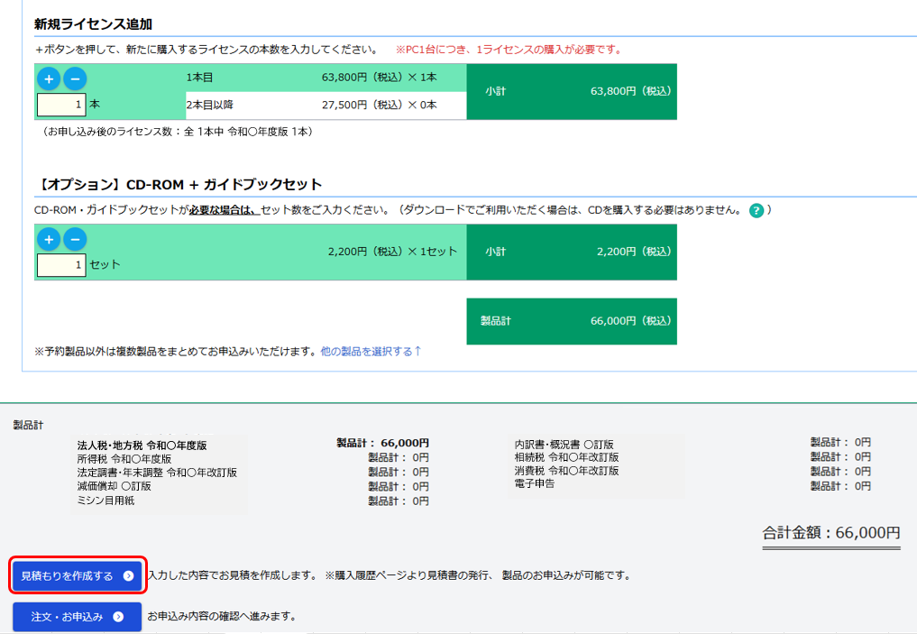Click 消費税 令和〇年改訂版 entry
The image size is (917, 634).
point(566,471)
